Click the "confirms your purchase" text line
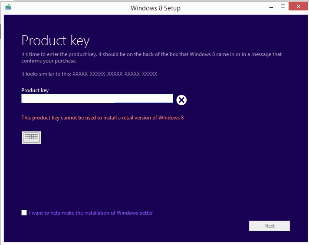309x245 pixels. (49, 61)
